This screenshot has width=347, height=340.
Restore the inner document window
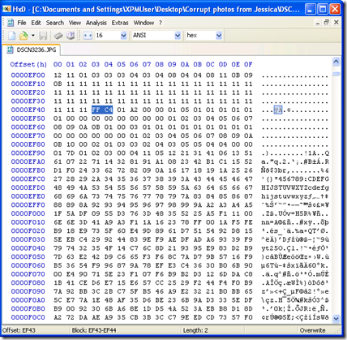pyautogui.click(x=327, y=23)
